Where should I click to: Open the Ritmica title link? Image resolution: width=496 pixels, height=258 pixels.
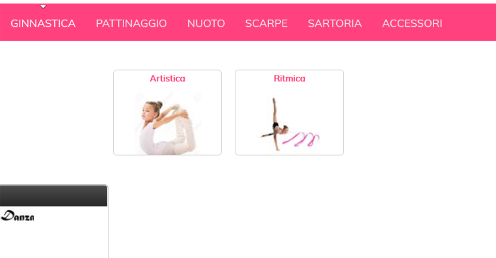pos(290,78)
